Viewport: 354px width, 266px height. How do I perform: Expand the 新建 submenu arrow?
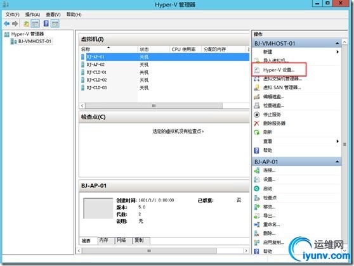point(338,52)
